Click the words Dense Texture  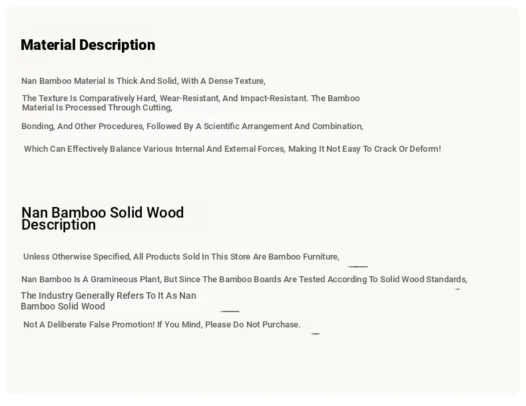tap(236, 81)
